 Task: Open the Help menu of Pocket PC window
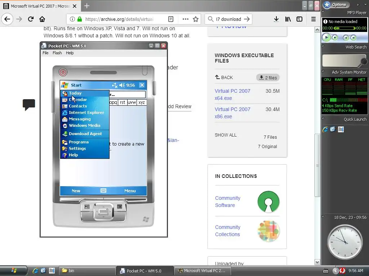(70, 53)
